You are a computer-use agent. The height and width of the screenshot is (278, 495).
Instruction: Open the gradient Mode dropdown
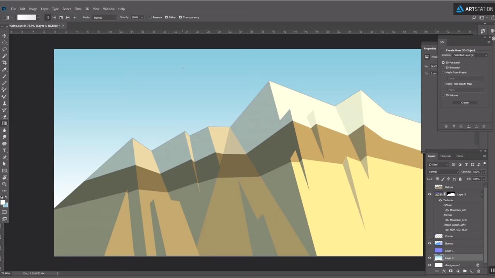(x=105, y=18)
